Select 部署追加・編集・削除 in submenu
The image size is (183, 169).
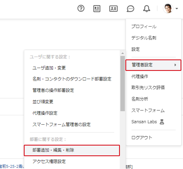click(x=53, y=150)
